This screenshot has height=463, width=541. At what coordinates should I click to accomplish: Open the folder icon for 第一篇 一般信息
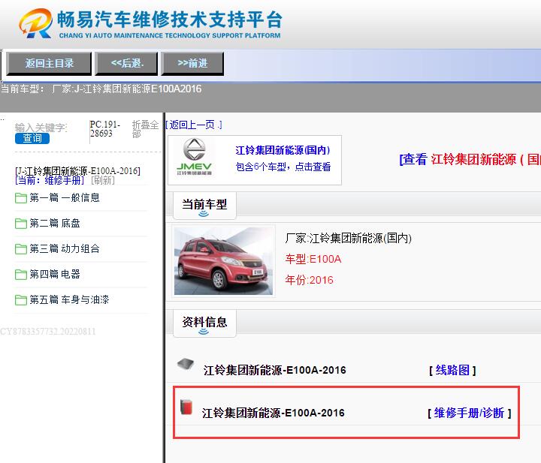[x=21, y=198]
